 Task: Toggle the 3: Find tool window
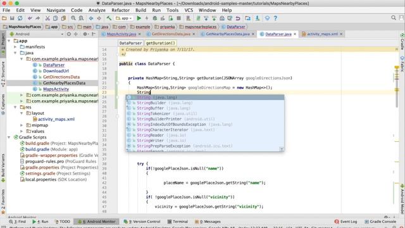(x=17, y=222)
